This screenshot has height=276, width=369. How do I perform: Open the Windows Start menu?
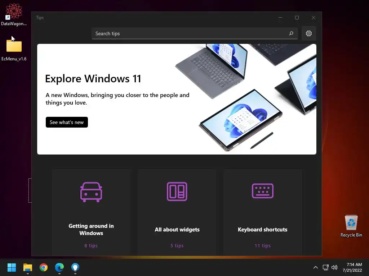pos(12,267)
